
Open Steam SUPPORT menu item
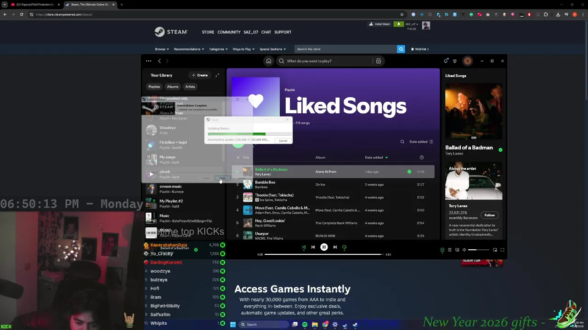(283, 32)
